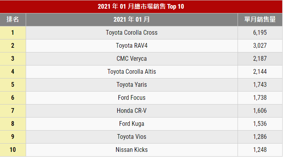Click the red Top 10 title banner
Viewport: 283px width, 157px height.
141,6
